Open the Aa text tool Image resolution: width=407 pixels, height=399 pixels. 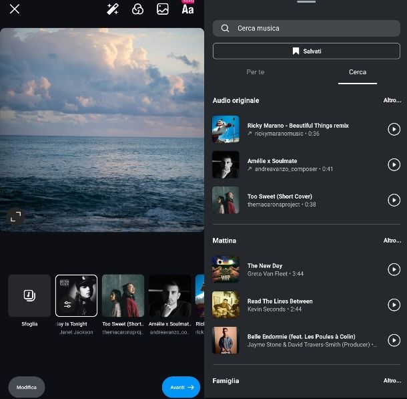[x=187, y=9]
